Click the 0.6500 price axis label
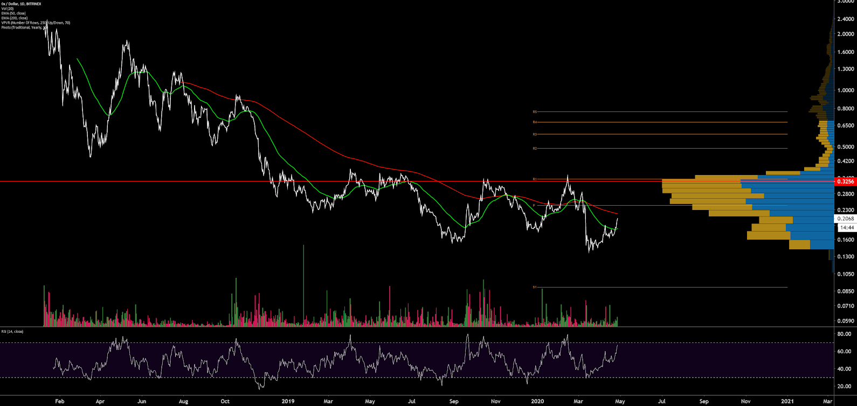This screenshot has width=857, height=406. click(846, 125)
